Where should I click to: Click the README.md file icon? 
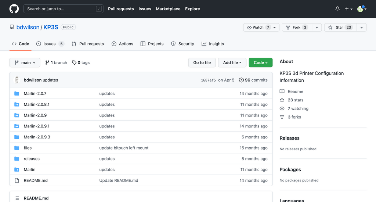(x=17, y=180)
